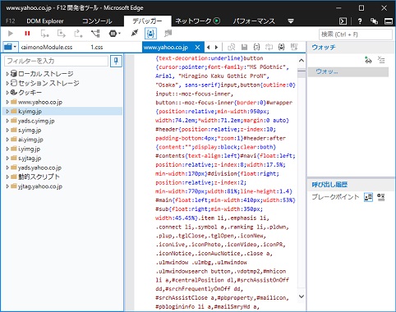This screenshot has height=312, width=396.
Task: Click the ウォッチ panel header
Action: click(x=324, y=47)
